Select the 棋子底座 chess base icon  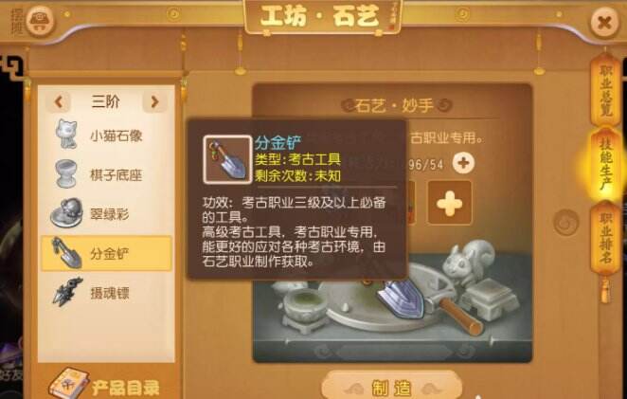coord(66,173)
